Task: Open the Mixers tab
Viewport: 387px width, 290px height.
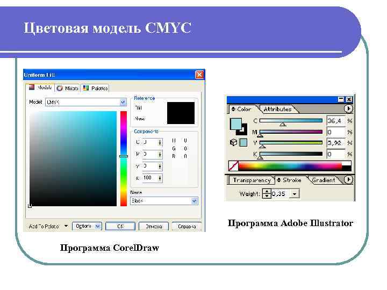Action: tap(67, 88)
